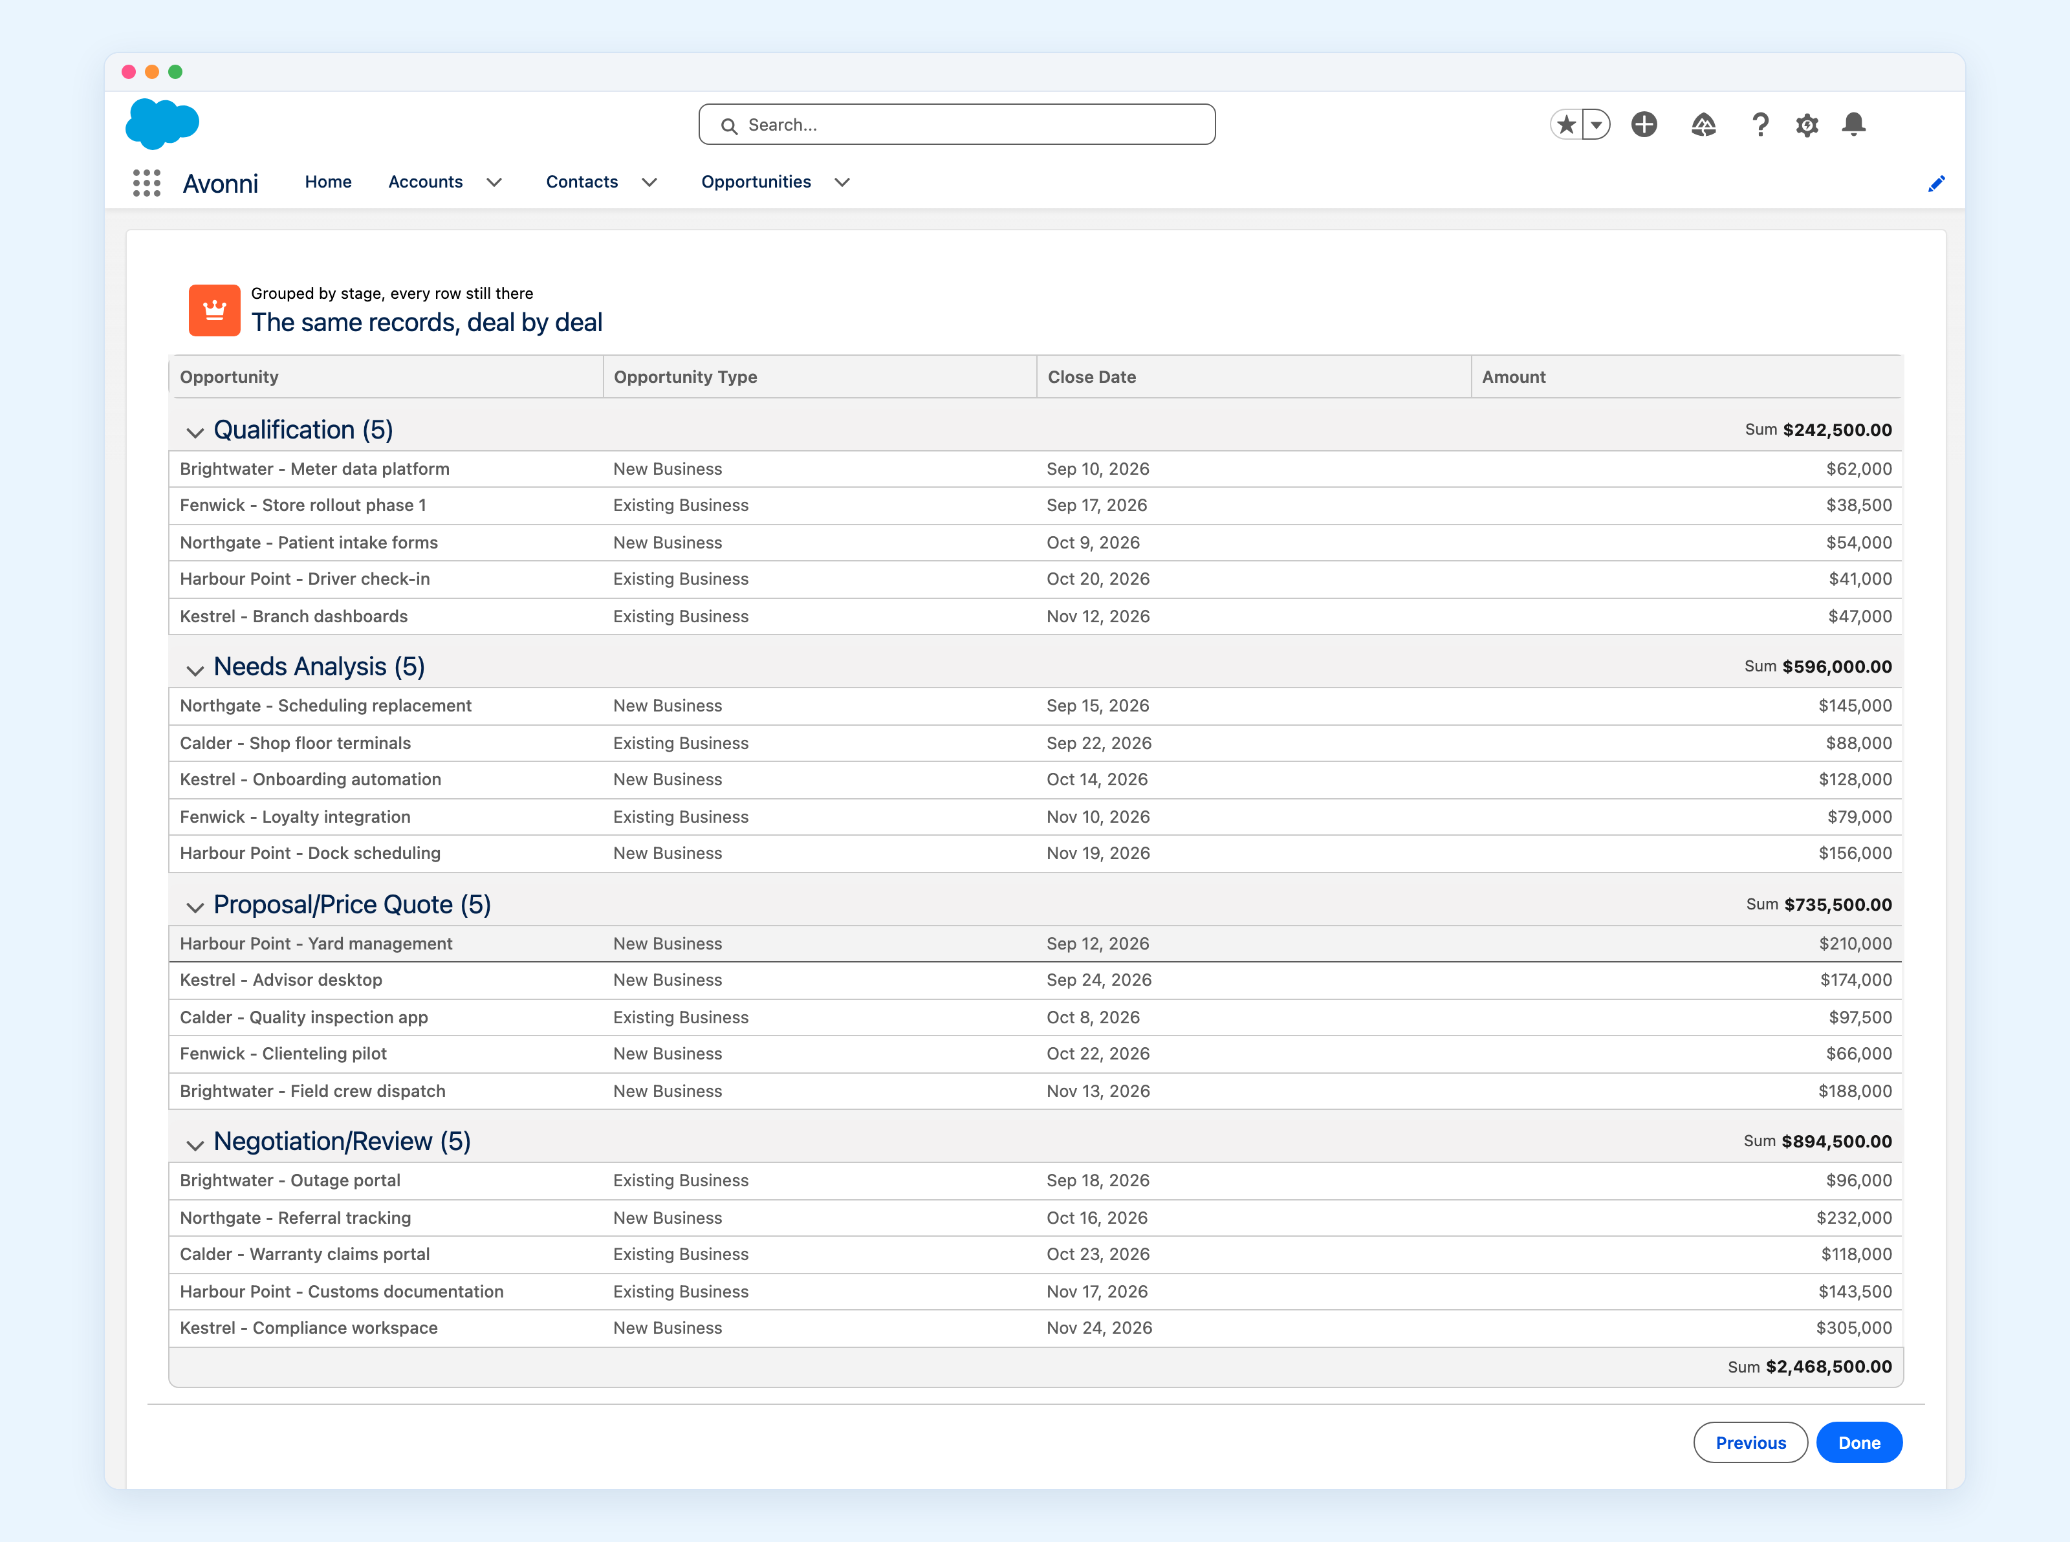Open the Notifications bell icon
Screen dimensions: 2070x1542
1853,124
